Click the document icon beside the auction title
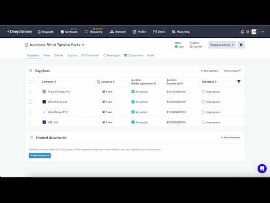The image size is (270, 203). click(26, 45)
